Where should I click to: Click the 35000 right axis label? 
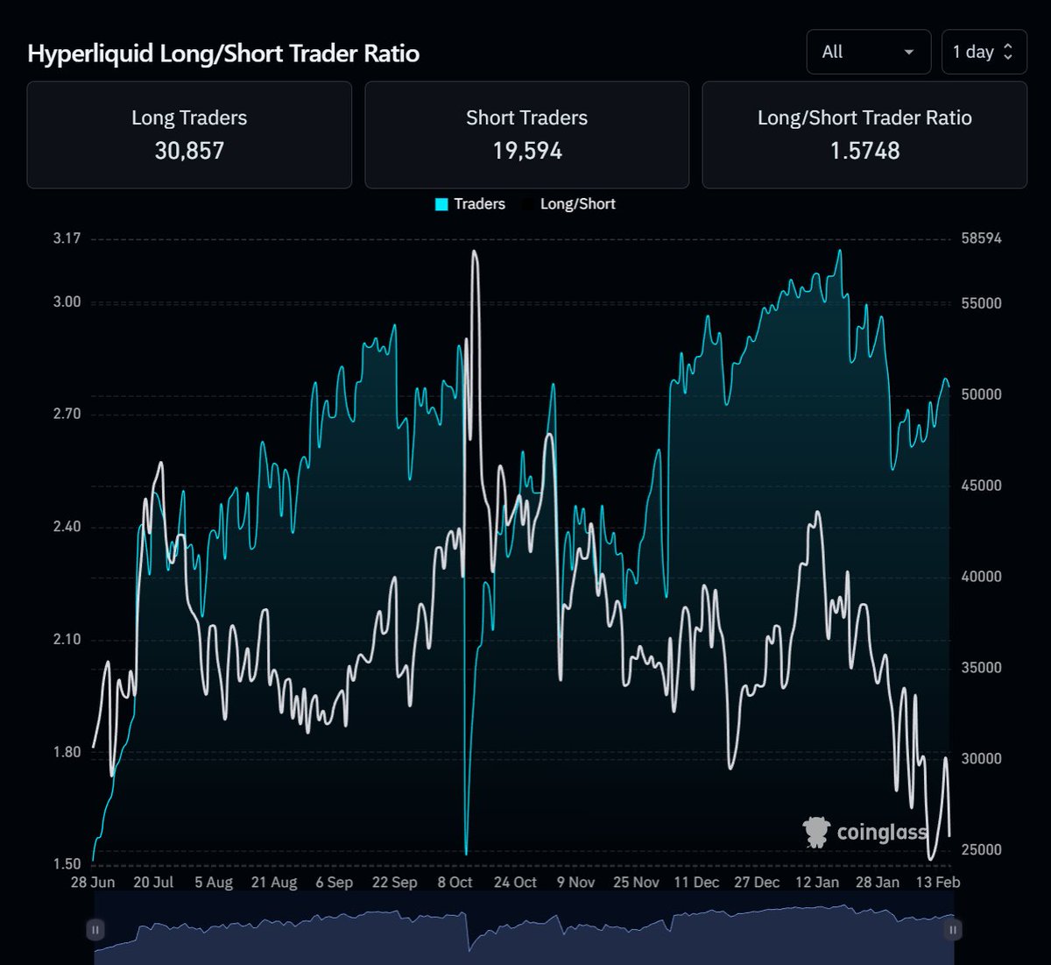pyautogui.click(x=981, y=667)
